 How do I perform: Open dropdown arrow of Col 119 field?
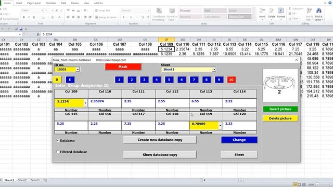pos(220,126)
